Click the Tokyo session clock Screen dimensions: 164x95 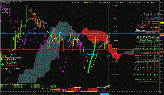[104, 3]
